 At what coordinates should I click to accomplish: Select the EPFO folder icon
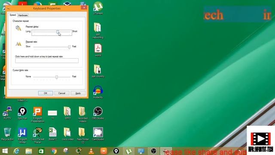pos(67,113)
